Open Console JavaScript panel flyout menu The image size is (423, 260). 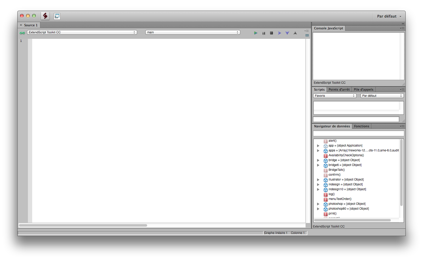click(402, 28)
